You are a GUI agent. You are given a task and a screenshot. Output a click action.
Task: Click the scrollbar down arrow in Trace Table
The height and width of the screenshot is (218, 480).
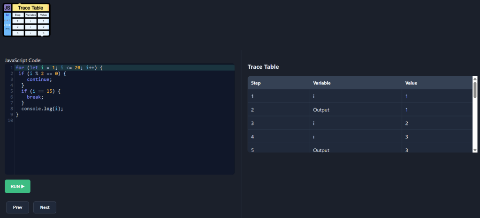[475, 150]
